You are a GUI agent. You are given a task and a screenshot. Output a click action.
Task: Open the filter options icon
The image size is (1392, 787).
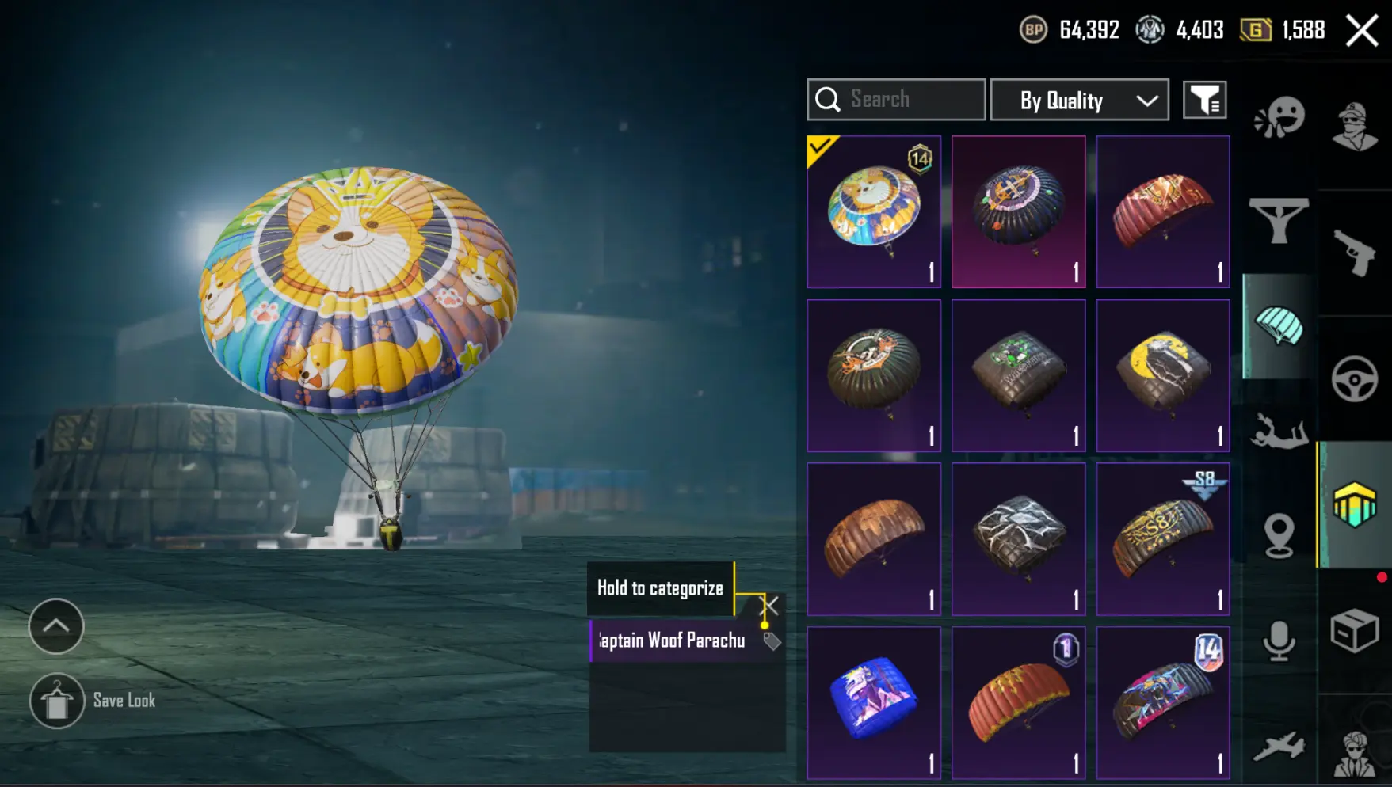tap(1204, 100)
